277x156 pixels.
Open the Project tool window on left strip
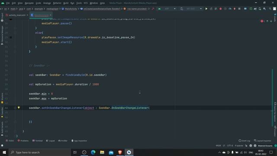[x=2, y=17]
